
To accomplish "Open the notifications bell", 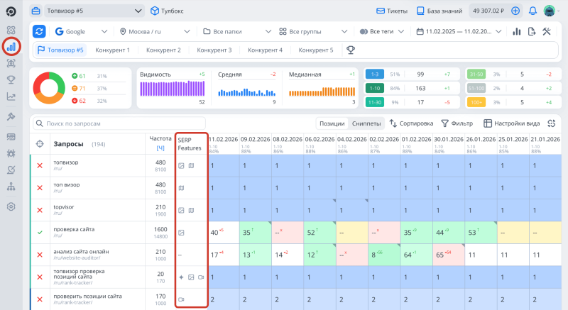I will [532, 11].
